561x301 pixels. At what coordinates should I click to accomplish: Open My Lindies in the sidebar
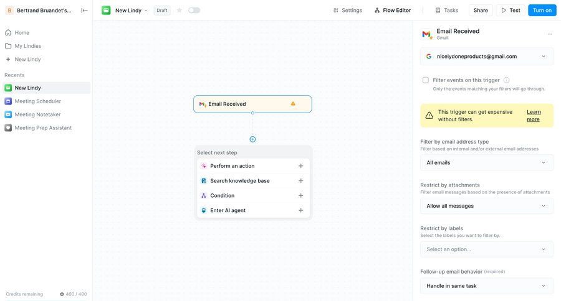pyautogui.click(x=46, y=46)
